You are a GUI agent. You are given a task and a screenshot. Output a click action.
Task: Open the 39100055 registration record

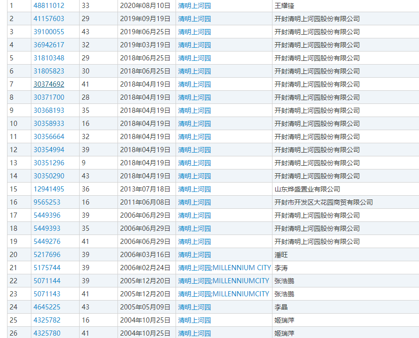coord(49,32)
